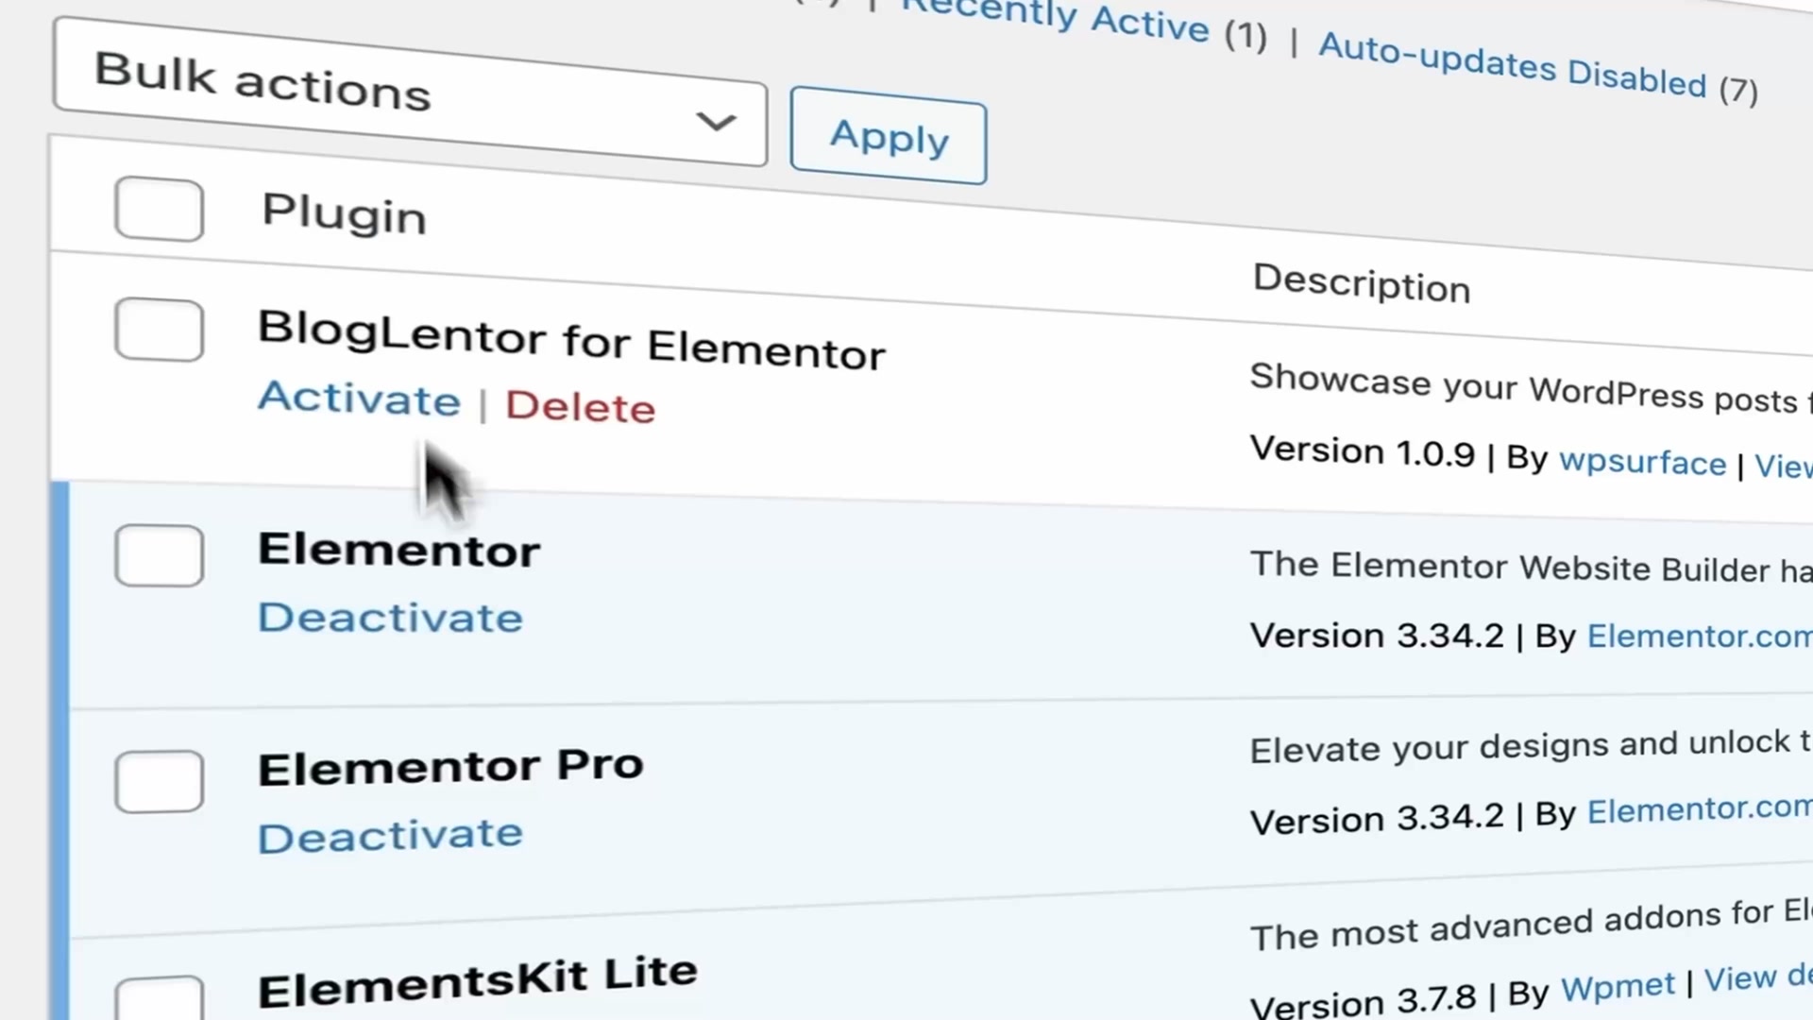This screenshot has width=1813, height=1020.
Task: Check the Elementor Pro row checkbox
Action: [159, 781]
